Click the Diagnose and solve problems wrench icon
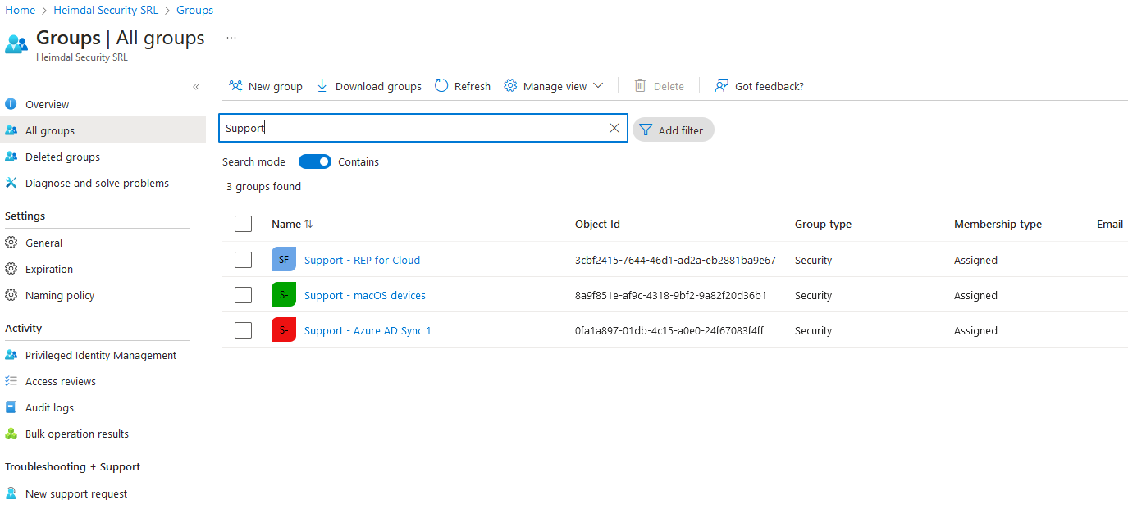 click(x=11, y=183)
